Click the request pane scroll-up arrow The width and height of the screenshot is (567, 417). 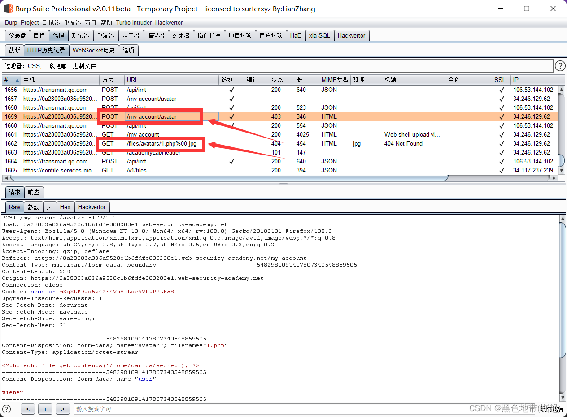tap(563, 218)
